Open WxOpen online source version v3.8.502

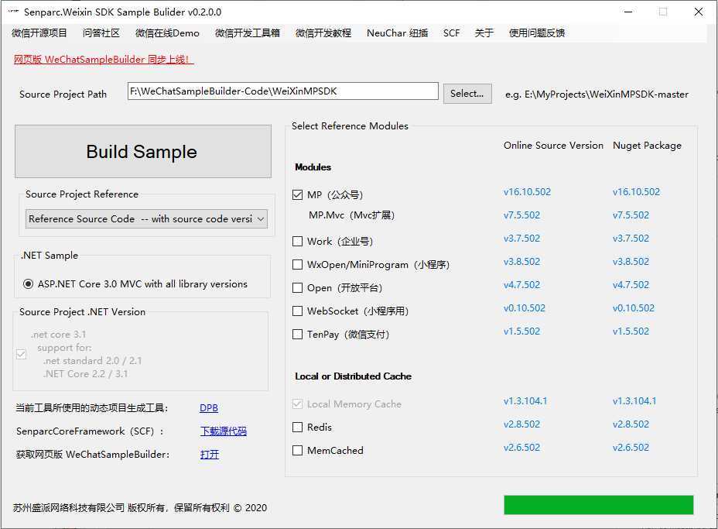point(521,262)
